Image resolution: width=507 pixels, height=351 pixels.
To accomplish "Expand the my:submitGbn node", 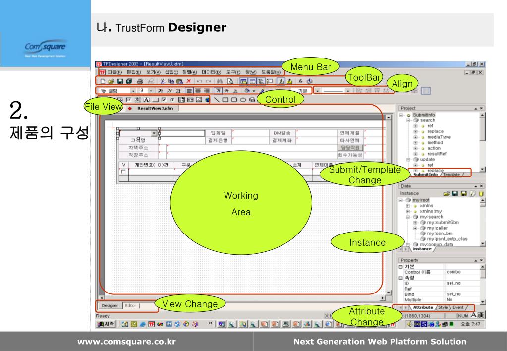I will (x=415, y=223).
